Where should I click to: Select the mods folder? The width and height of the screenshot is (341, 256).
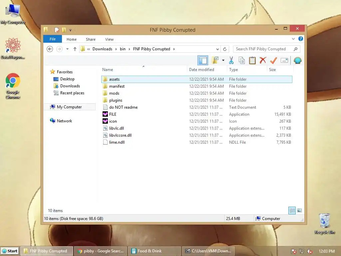tap(196, 93)
